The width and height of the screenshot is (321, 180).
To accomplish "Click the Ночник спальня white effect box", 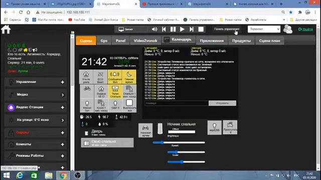I will click(182, 132).
